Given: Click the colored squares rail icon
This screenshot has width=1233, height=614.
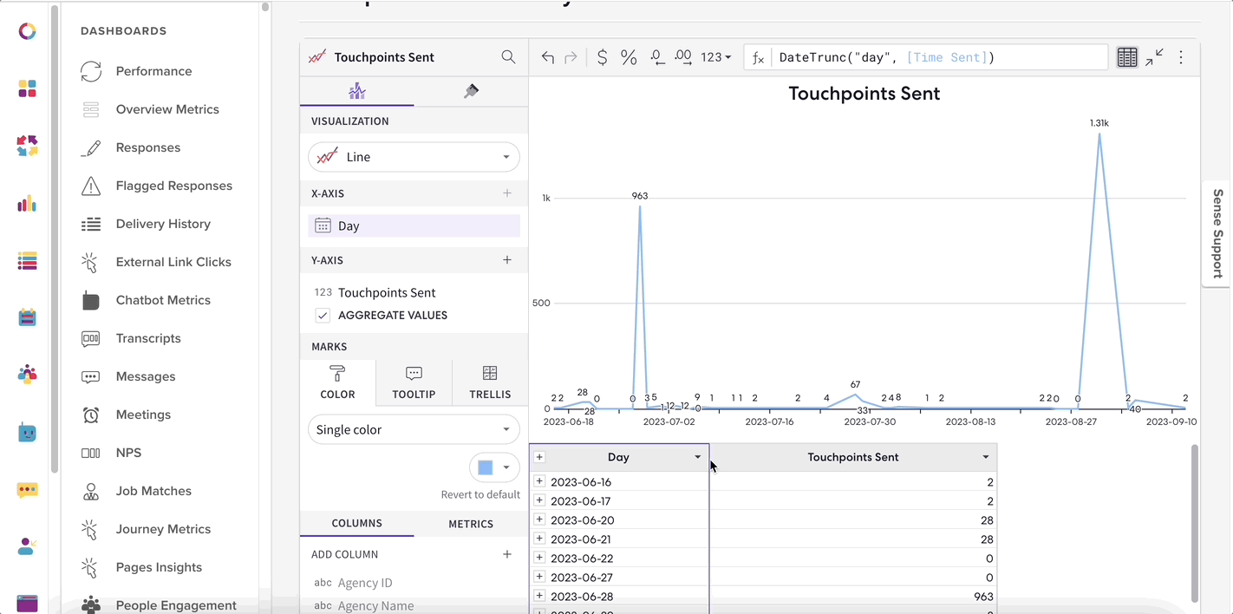Looking at the screenshot, I should [x=27, y=88].
